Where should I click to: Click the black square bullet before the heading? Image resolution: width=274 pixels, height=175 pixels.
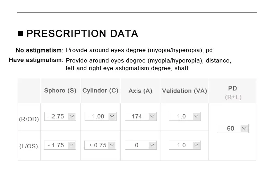coord(20,34)
